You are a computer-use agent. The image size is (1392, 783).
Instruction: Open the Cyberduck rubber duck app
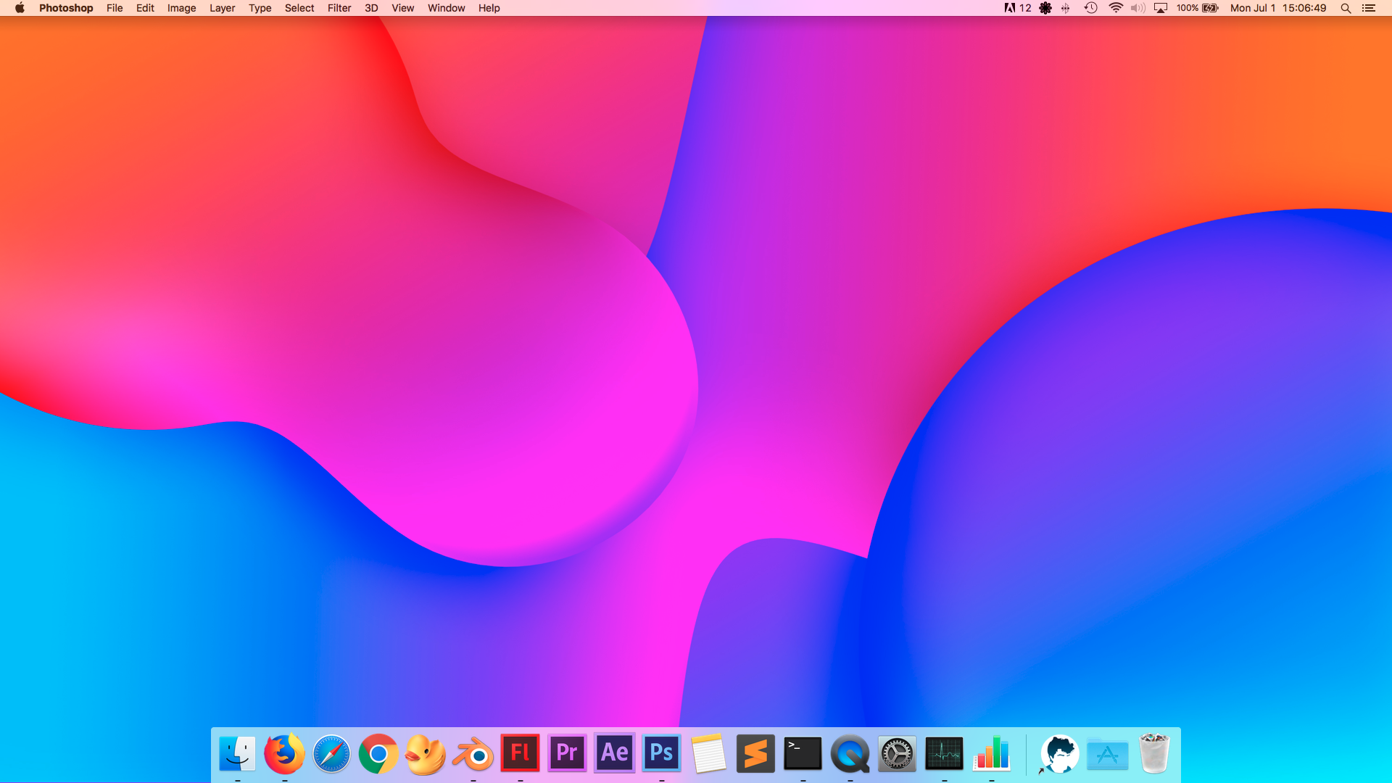click(426, 754)
